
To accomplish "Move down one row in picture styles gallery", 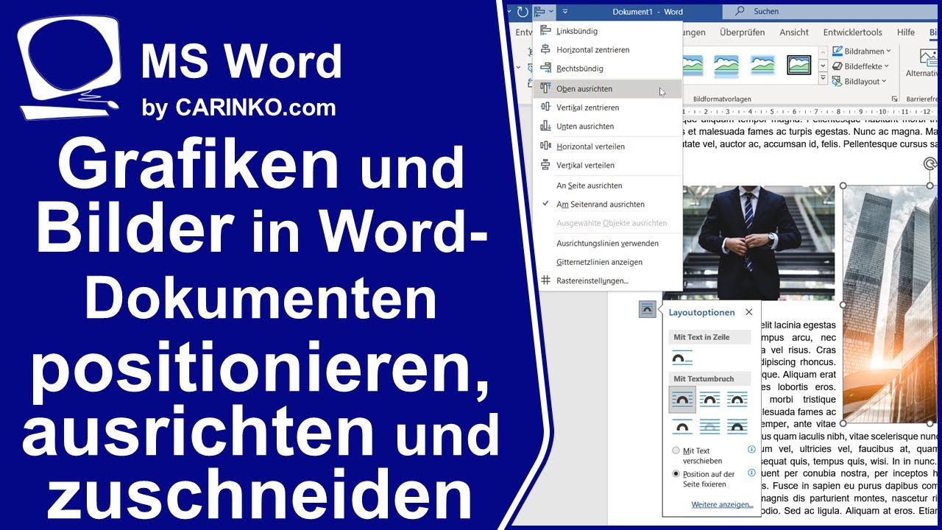I will click(x=823, y=66).
